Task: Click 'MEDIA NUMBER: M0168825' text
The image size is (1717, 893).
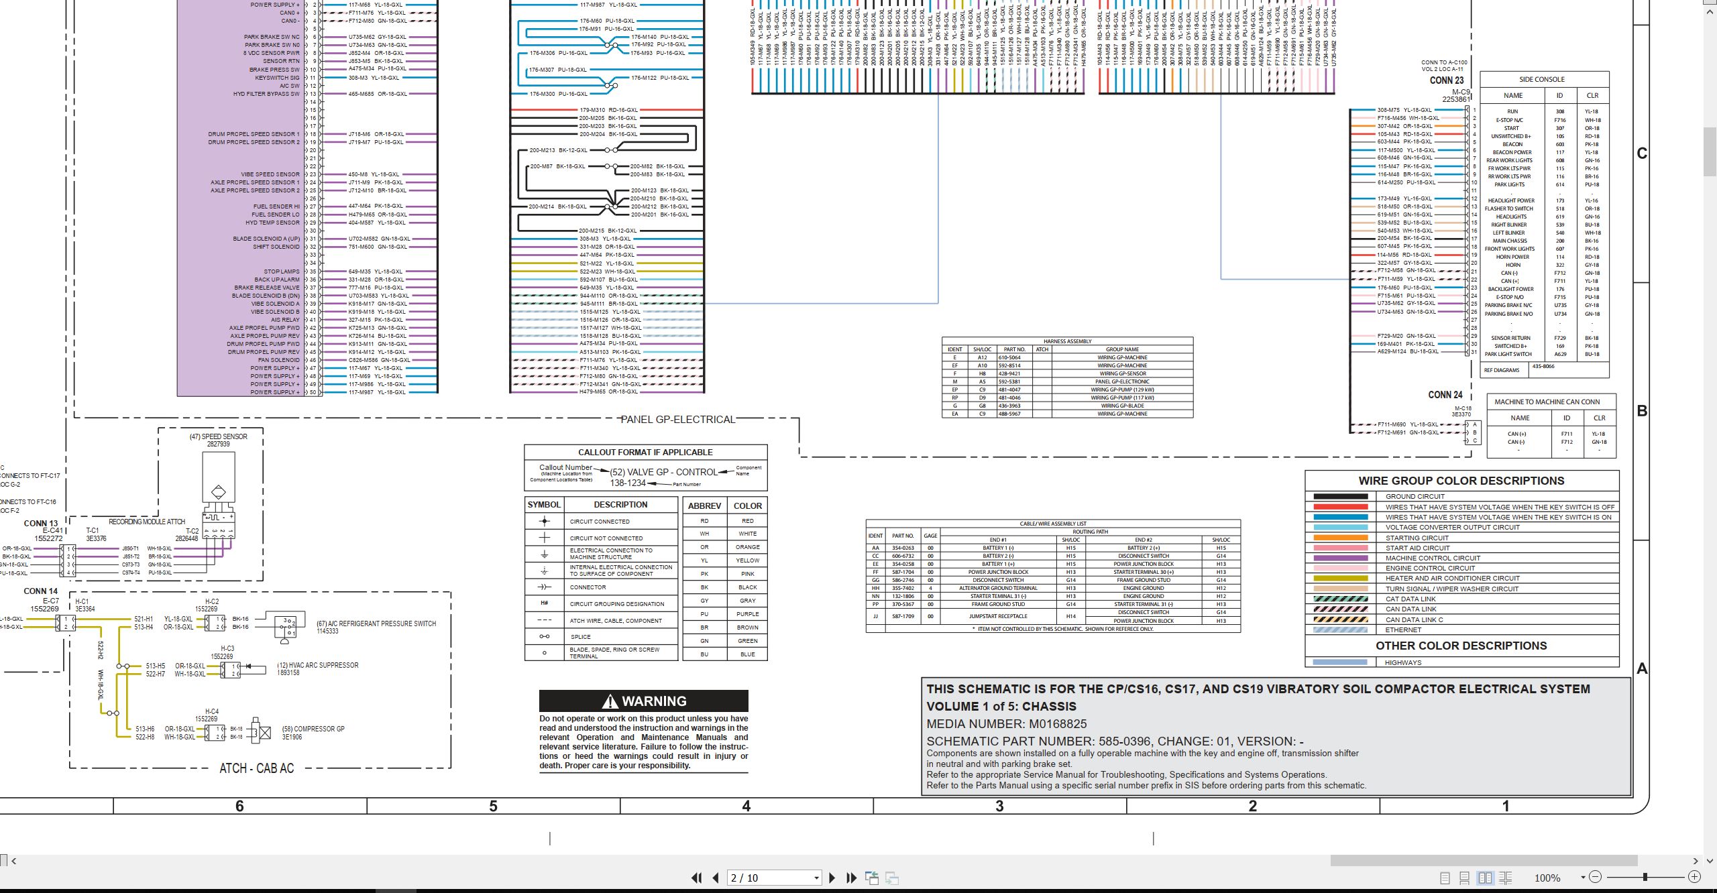Action: [1007, 724]
